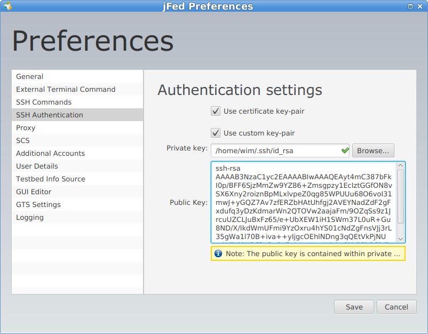Close the jFed Preferences window
The image size is (428, 334).
click(x=420, y=6)
